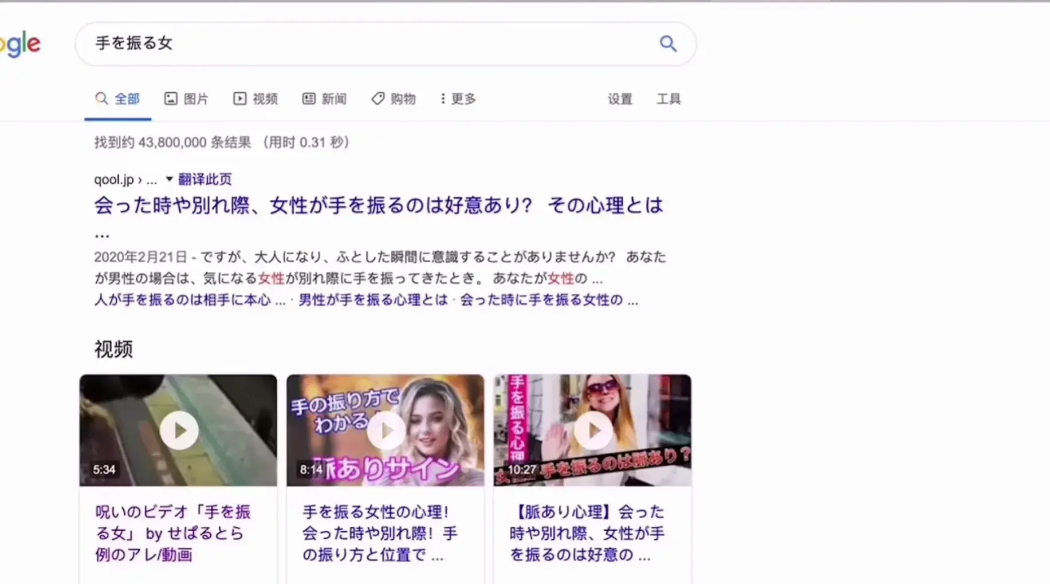Open video title 呪いのビデオ「手を振る女」
The width and height of the screenshot is (1050, 584).
click(x=172, y=533)
